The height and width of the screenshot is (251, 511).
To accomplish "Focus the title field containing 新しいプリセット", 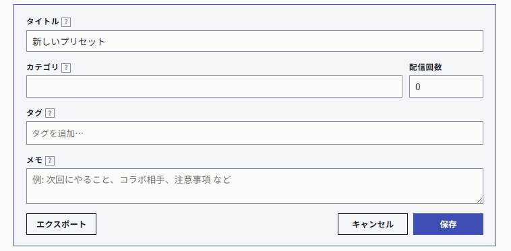I will pyautogui.click(x=255, y=41).
